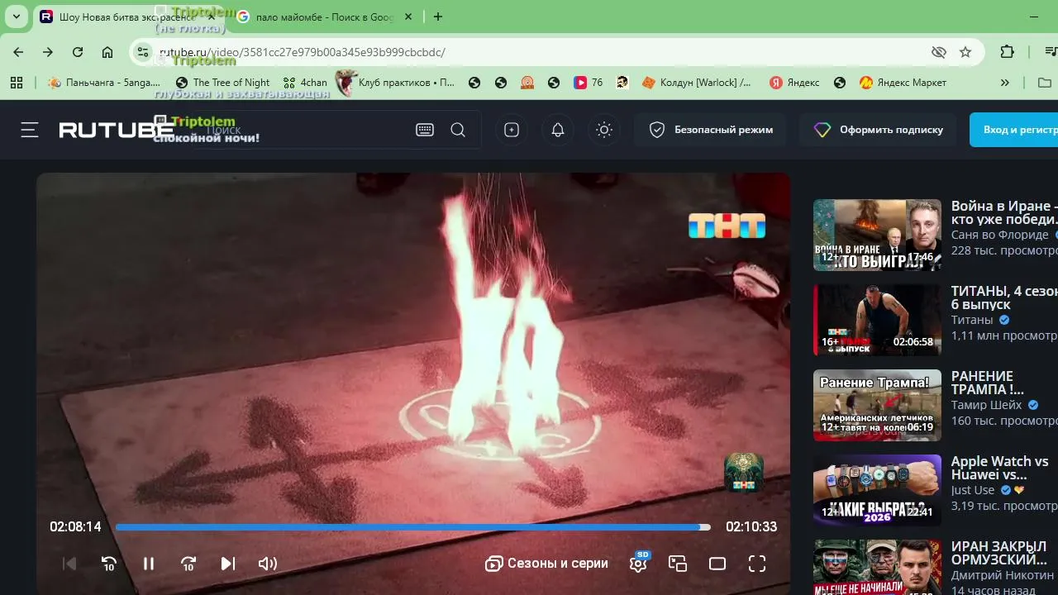
Task: Skip forward 10 seconds
Action: tap(188, 564)
